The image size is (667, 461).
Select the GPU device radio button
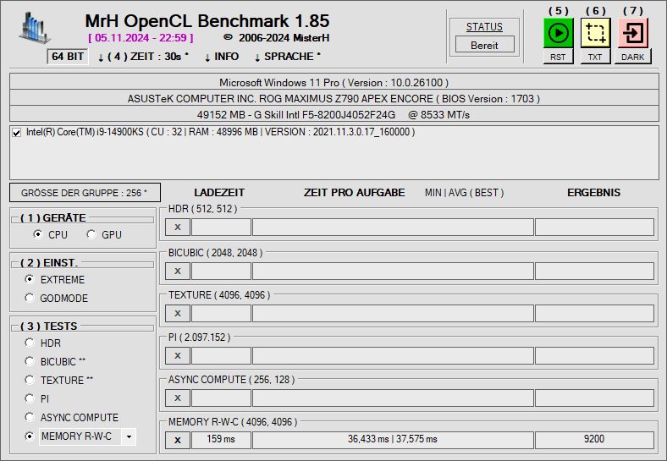click(x=91, y=234)
